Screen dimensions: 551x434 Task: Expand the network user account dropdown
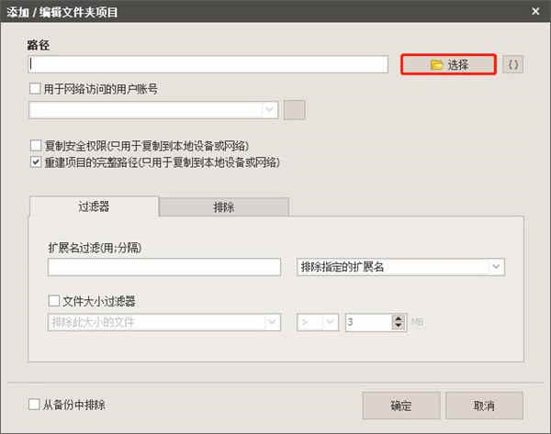pyautogui.click(x=153, y=110)
